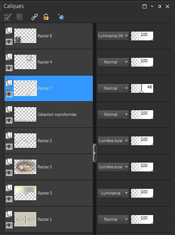Click the layer type icon of Raster 1
The width and height of the screenshot is (175, 235).
(x=9, y=214)
